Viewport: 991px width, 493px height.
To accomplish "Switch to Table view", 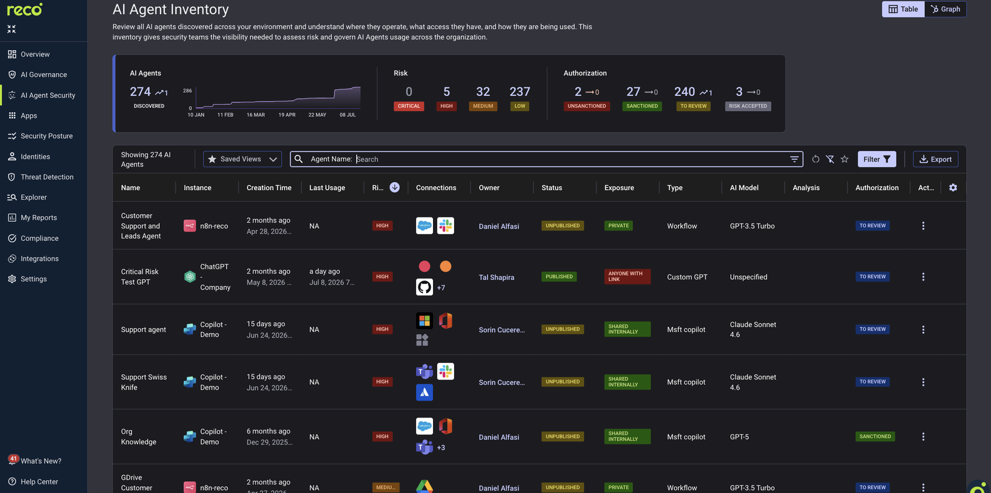I will (903, 9).
